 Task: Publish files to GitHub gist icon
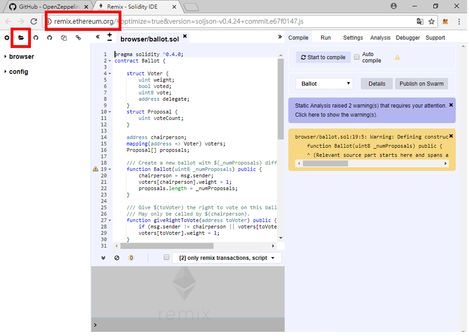(36, 38)
